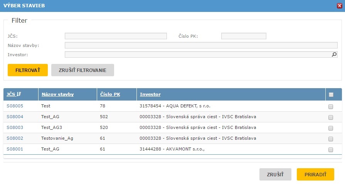The height and width of the screenshot is (184, 345).
Task: Click into the Názov stavby filter field
Action: (x=201, y=45)
